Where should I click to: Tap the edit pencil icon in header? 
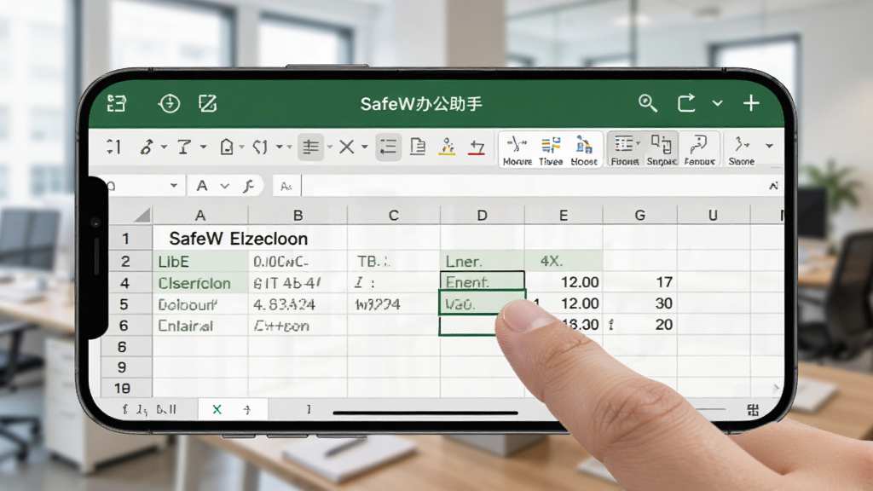coord(208,103)
